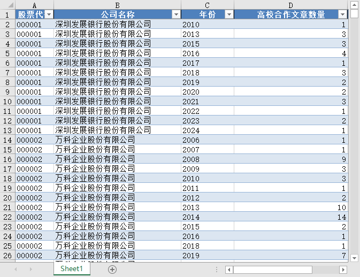
Task: Select row header 21
Action: pyautogui.click(x=7, y=207)
